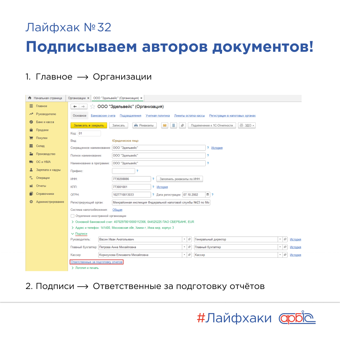
Task: Open Справочники books icon
Action: pyautogui.click(x=31, y=194)
